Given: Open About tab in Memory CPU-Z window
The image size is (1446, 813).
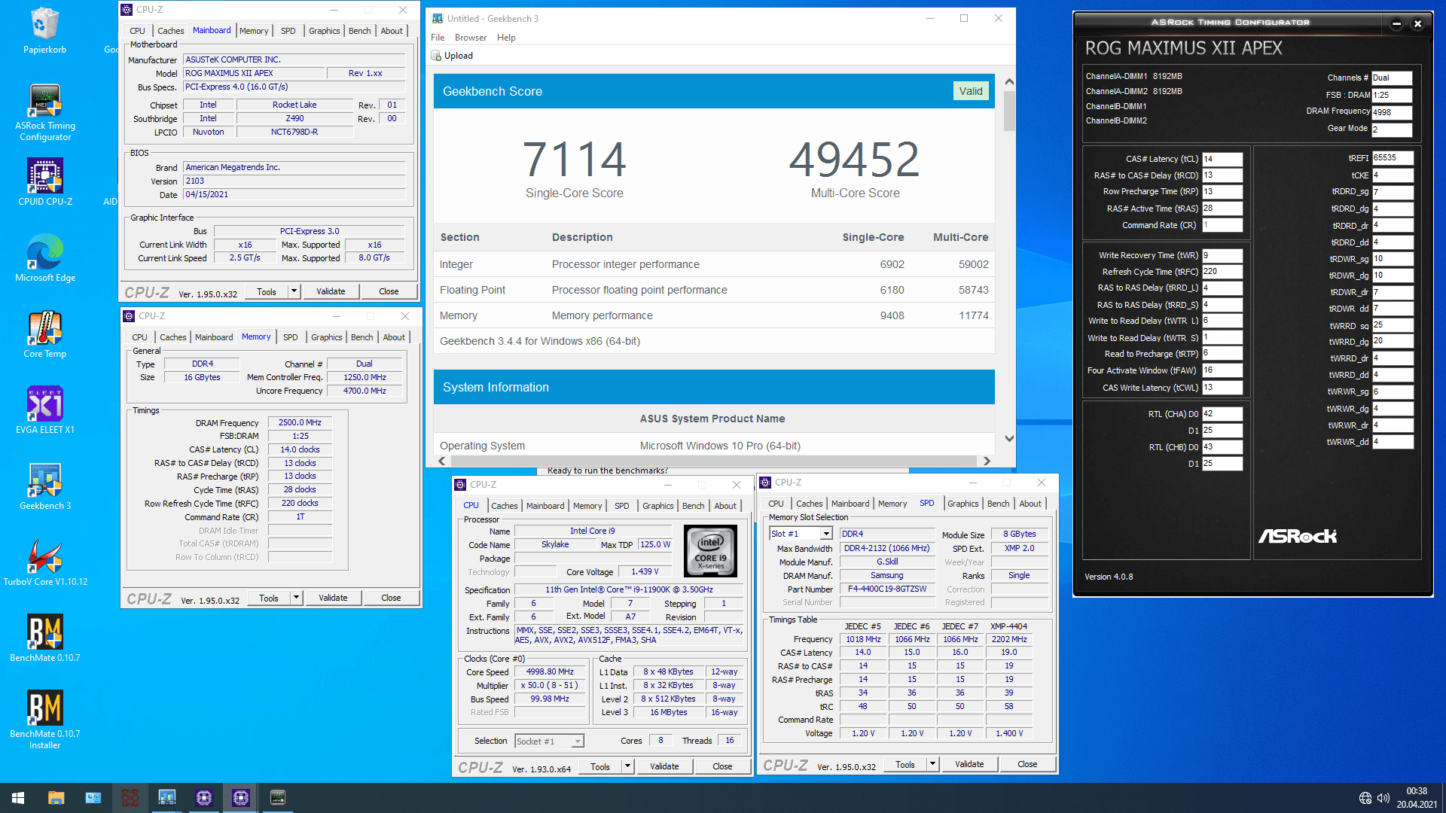Looking at the screenshot, I should pyautogui.click(x=394, y=337).
